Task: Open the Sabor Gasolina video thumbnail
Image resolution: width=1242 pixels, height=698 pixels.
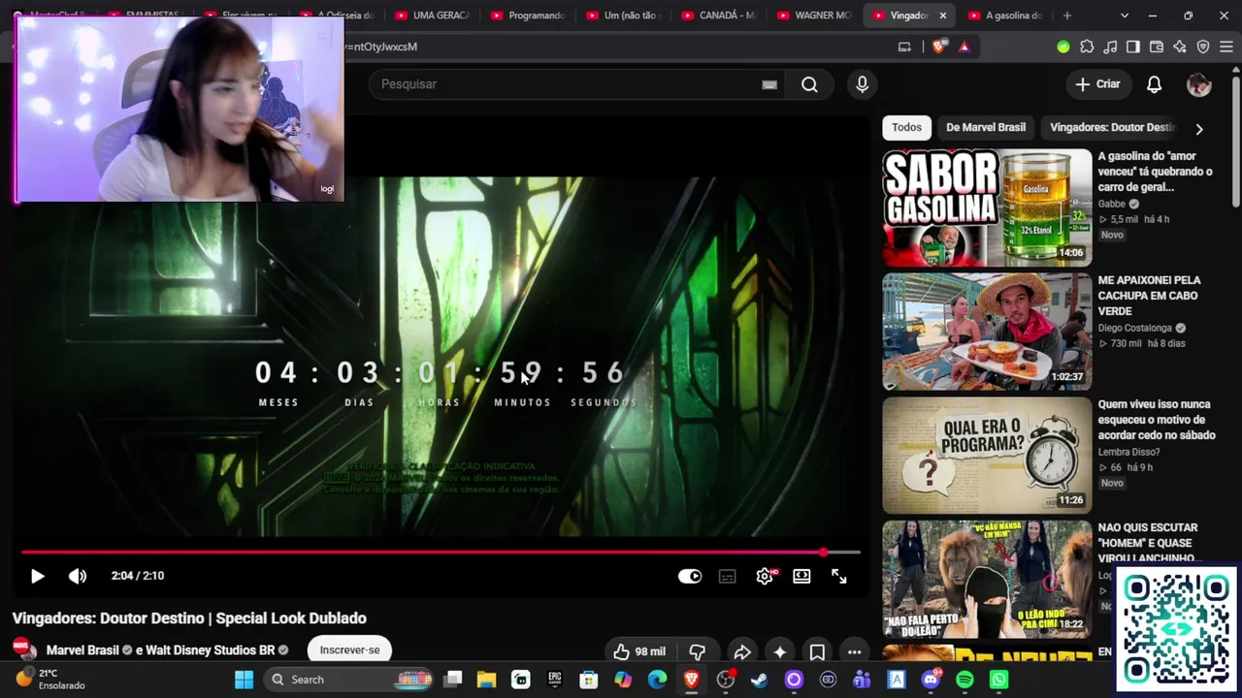Action: click(x=987, y=207)
